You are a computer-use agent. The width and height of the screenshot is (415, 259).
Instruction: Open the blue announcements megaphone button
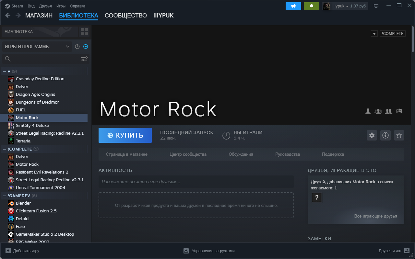[x=293, y=6]
